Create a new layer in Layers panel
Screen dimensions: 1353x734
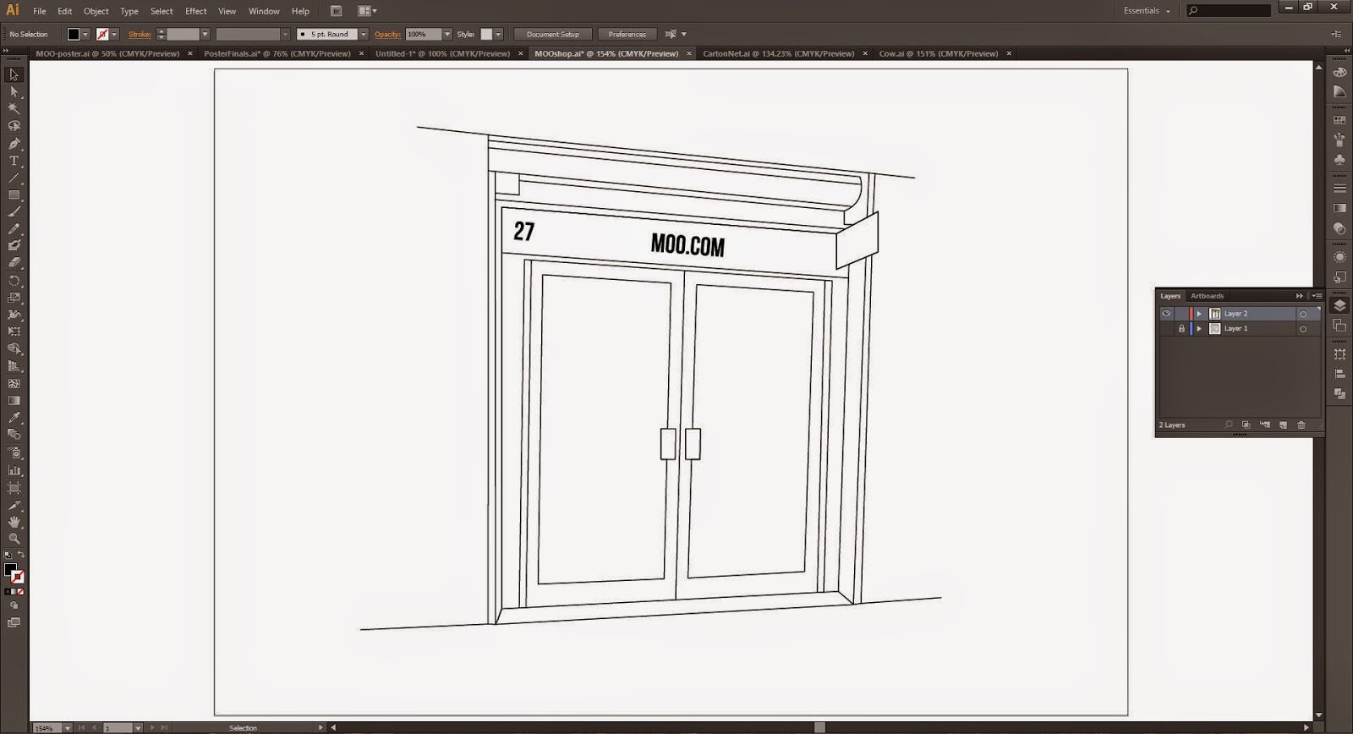click(x=1283, y=425)
